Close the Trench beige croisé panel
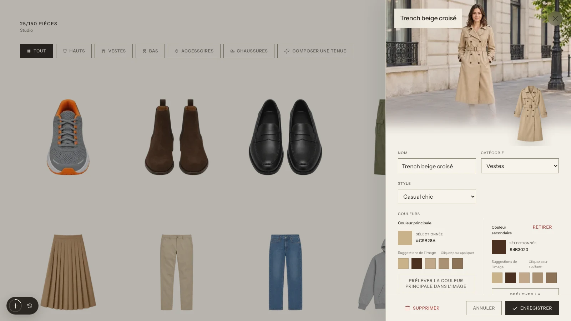The height and width of the screenshot is (321, 571). pyautogui.click(x=555, y=18)
